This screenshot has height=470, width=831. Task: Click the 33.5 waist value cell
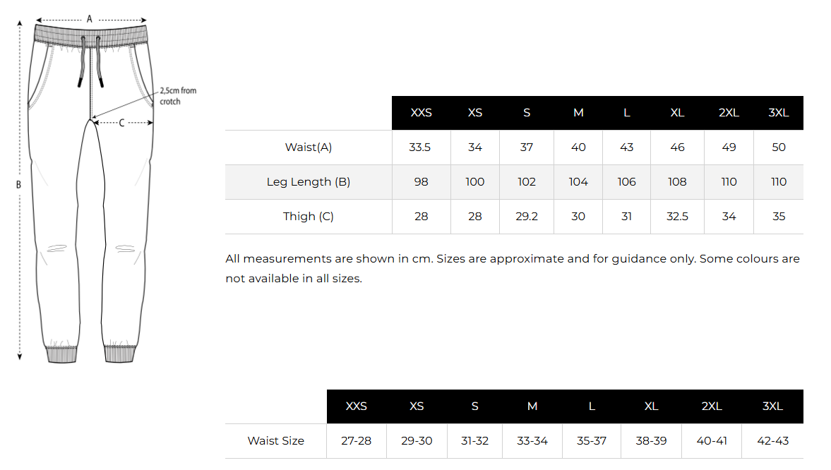tap(421, 147)
